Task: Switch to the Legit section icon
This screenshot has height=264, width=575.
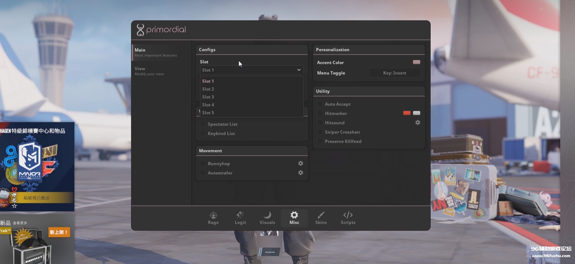Action: pyautogui.click(x=240, y=215)
